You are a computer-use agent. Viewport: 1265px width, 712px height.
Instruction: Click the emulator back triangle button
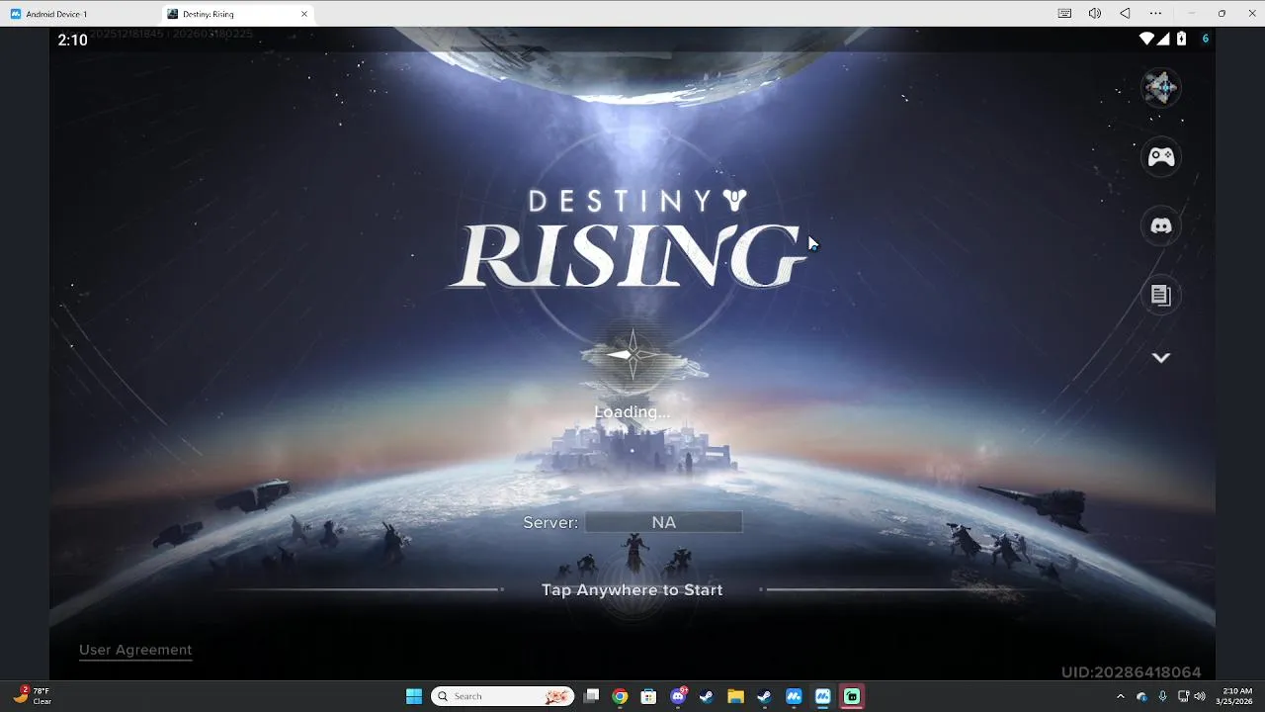pos(1125,14)
